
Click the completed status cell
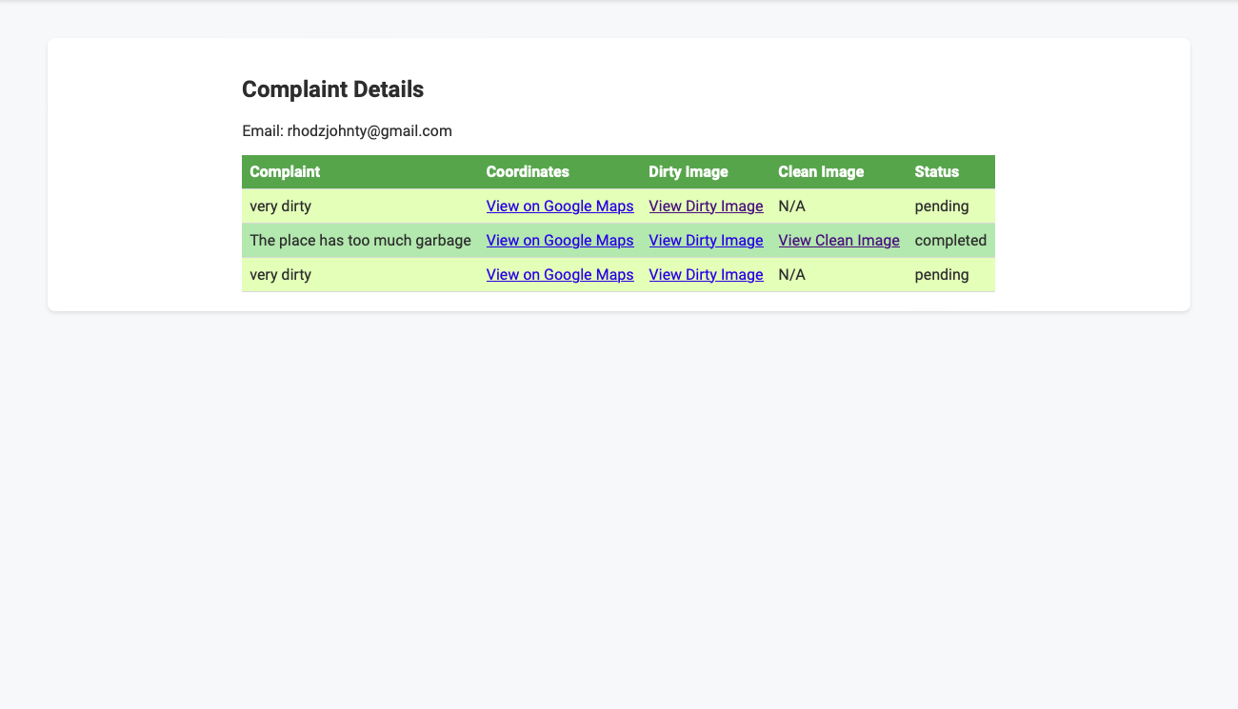point(950,240)
